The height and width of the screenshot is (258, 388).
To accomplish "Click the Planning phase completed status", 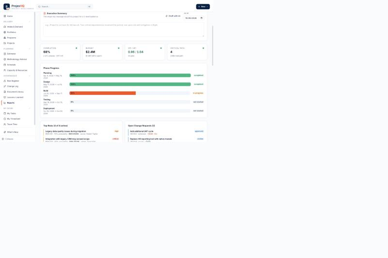I will pos(198,76).
